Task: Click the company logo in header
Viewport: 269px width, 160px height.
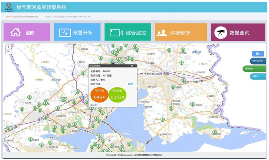Action: tap(9, 7)
